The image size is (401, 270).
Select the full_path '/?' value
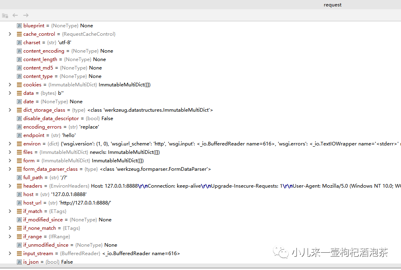[64, 177]
